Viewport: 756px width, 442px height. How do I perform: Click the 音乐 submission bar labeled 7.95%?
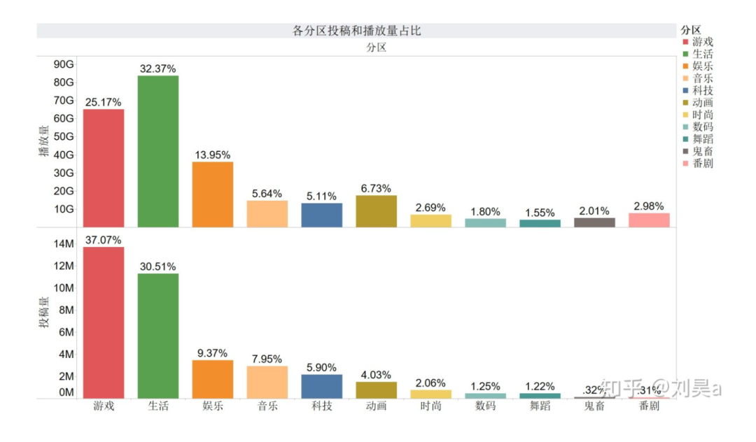pos(267,382)
